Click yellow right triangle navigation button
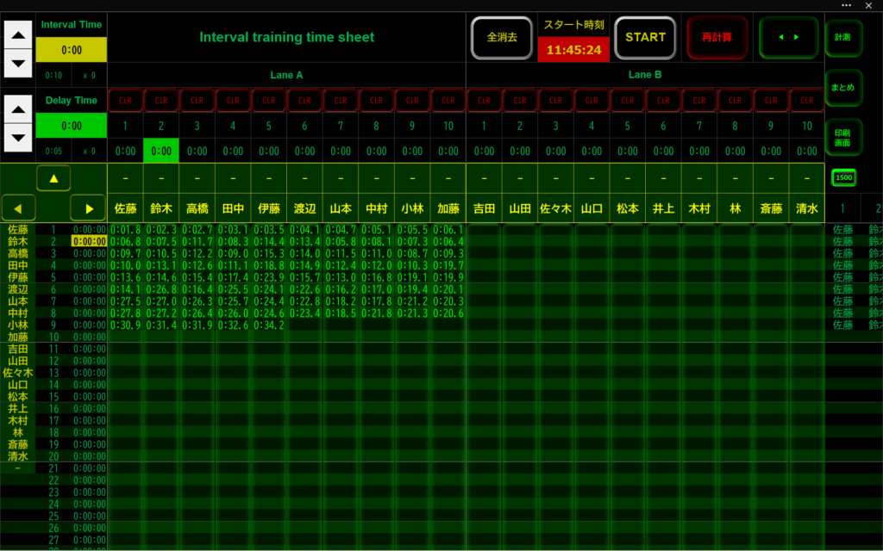This screenshot has height=551, width=883. [88, 207]
